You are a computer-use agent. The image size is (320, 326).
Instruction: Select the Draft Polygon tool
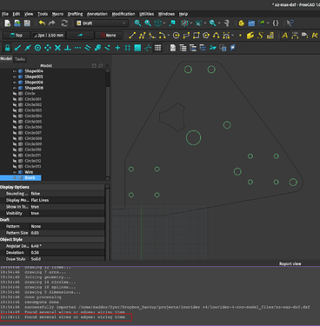point(206,36)
